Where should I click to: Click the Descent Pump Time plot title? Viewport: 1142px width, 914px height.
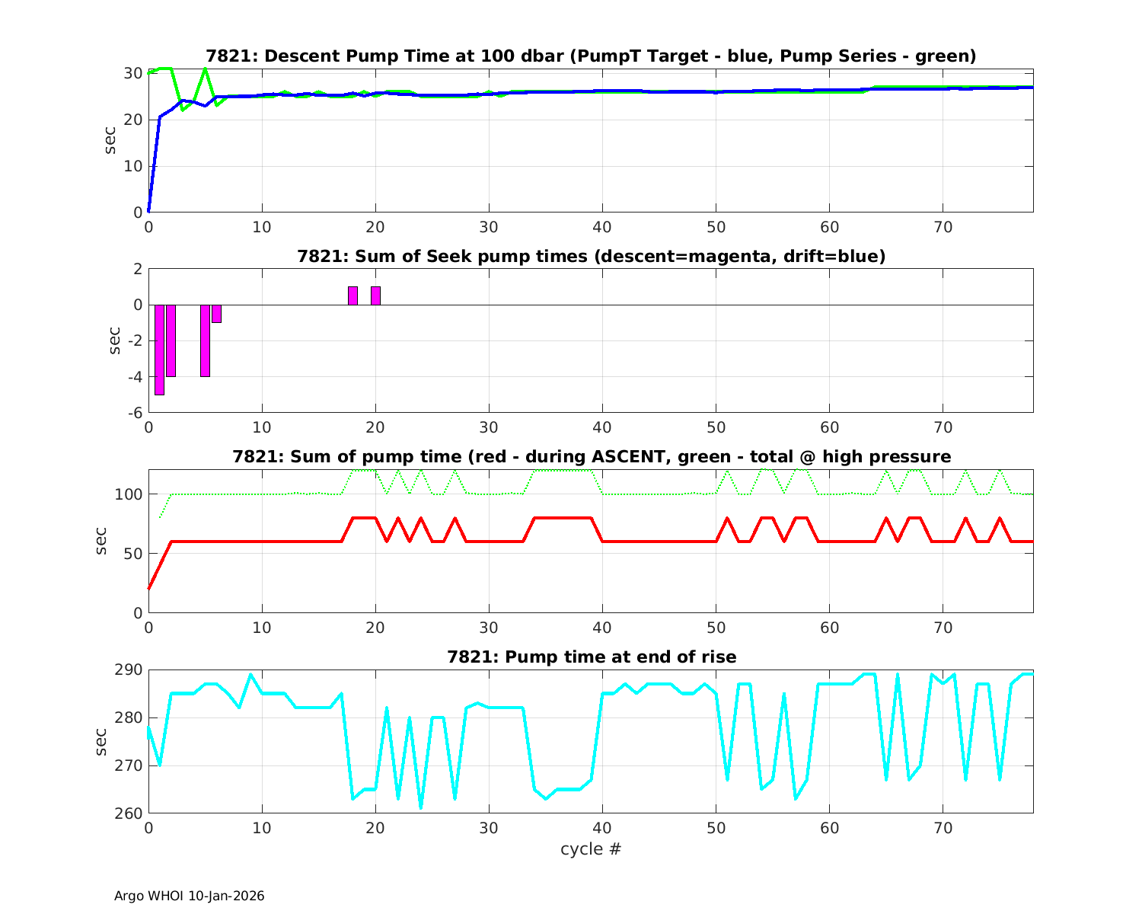click(x=591, y=56)
